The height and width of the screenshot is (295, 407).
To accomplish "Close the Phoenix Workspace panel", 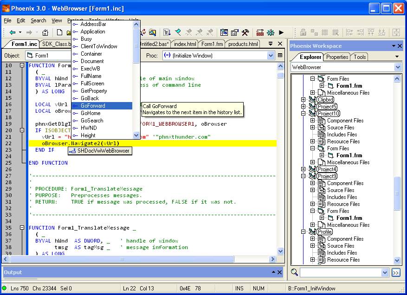I will point(400,46).
